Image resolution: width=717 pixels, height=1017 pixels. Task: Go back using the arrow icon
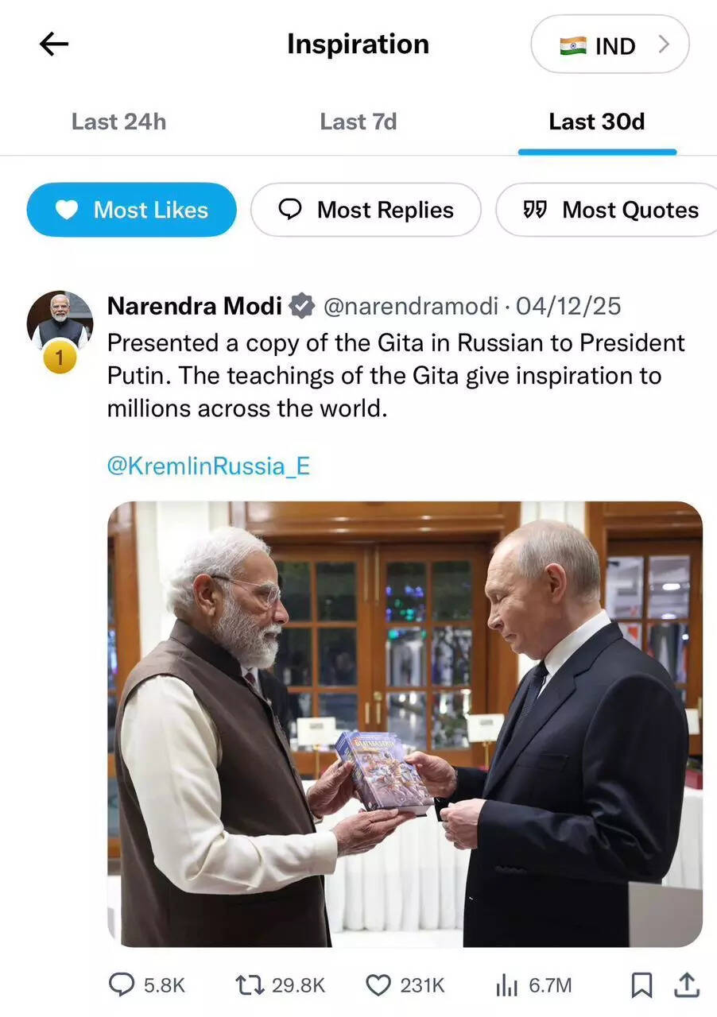pos(53,44)
